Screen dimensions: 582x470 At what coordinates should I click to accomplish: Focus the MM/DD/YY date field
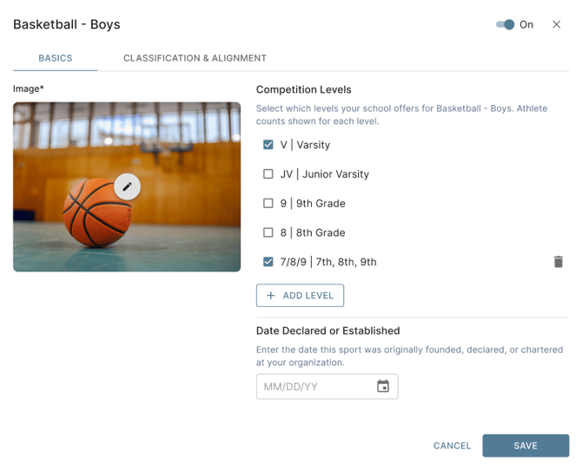pos(314,387)
